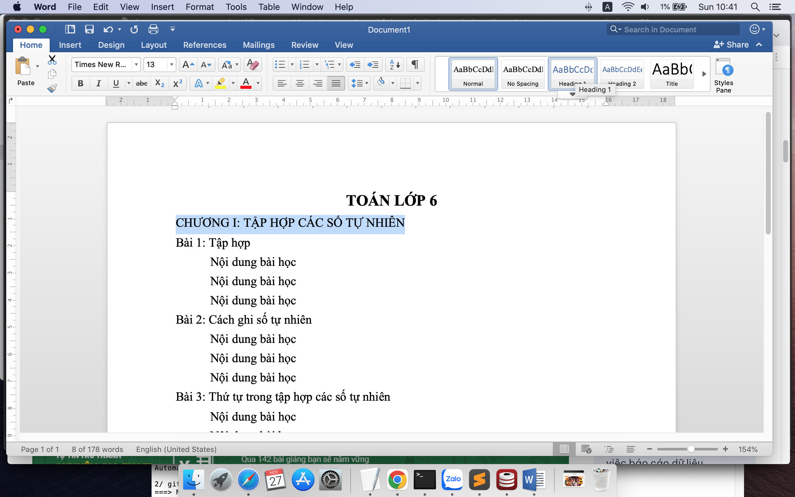795x497 pixels.
Task: Toggle Bold formatting
Action: 80,83
